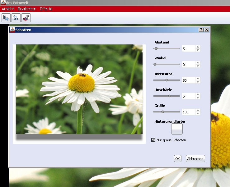Uncheck the Nur graue Schatten checkbox

point(153,140)
